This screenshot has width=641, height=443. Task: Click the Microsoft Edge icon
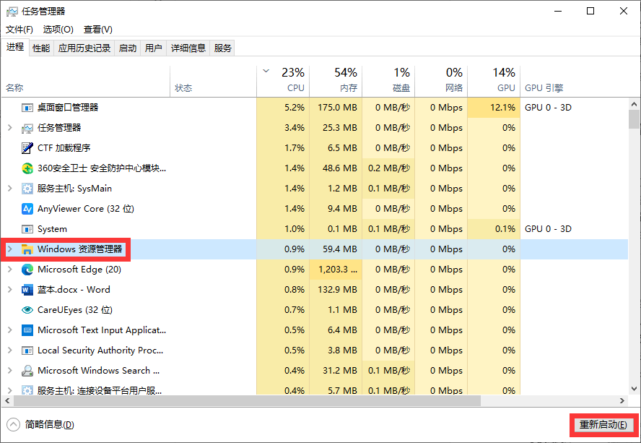pyautogui.click(x=27, y=269)
